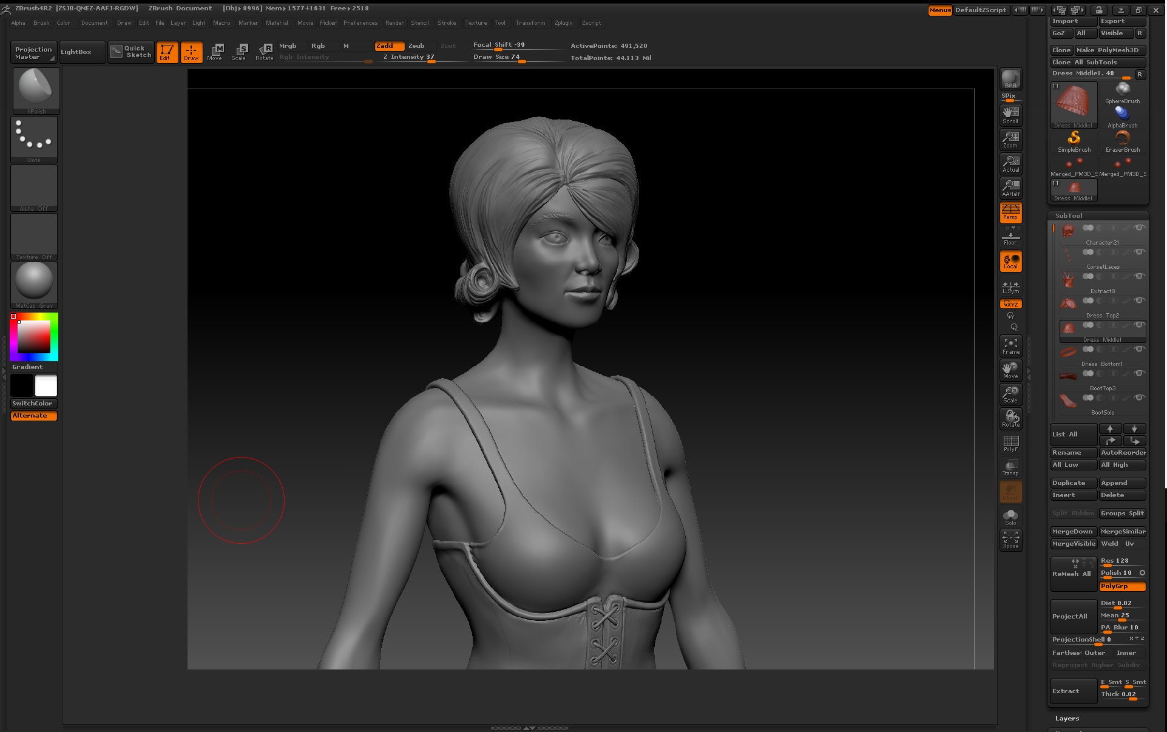Open Projection Master
1167x732 pixels.
33,52
